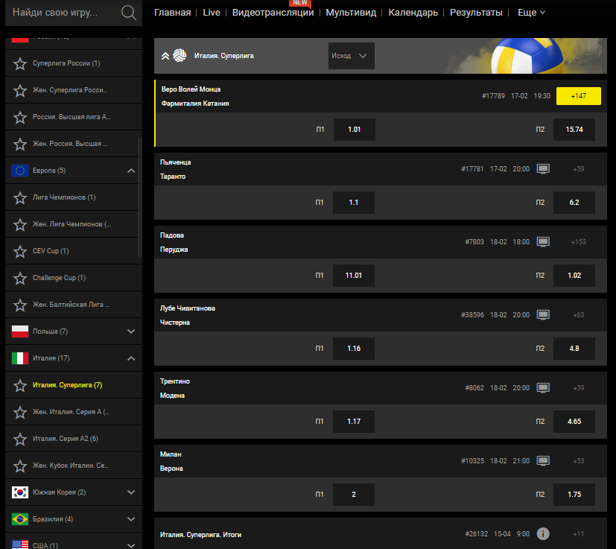
Task: Show +153 more markets for Падова
Action: point(579,242)
